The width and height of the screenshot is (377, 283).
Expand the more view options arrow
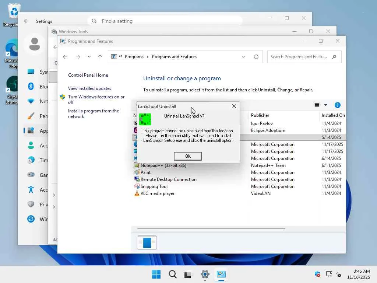[x=325, y=105]
